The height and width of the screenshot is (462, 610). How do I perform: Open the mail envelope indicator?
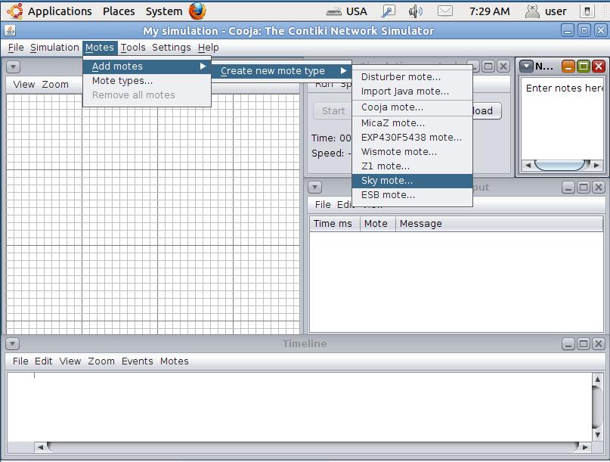(445, 11)
